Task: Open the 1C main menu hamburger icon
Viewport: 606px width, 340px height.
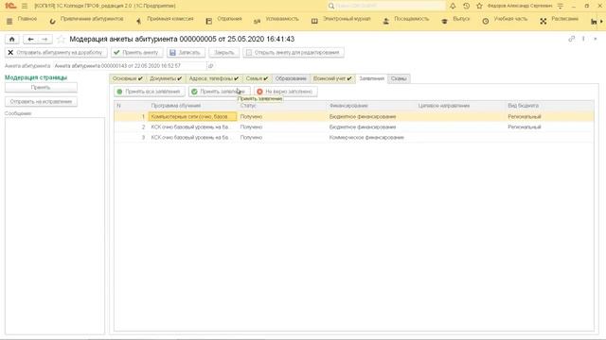Action: (25, 6)
